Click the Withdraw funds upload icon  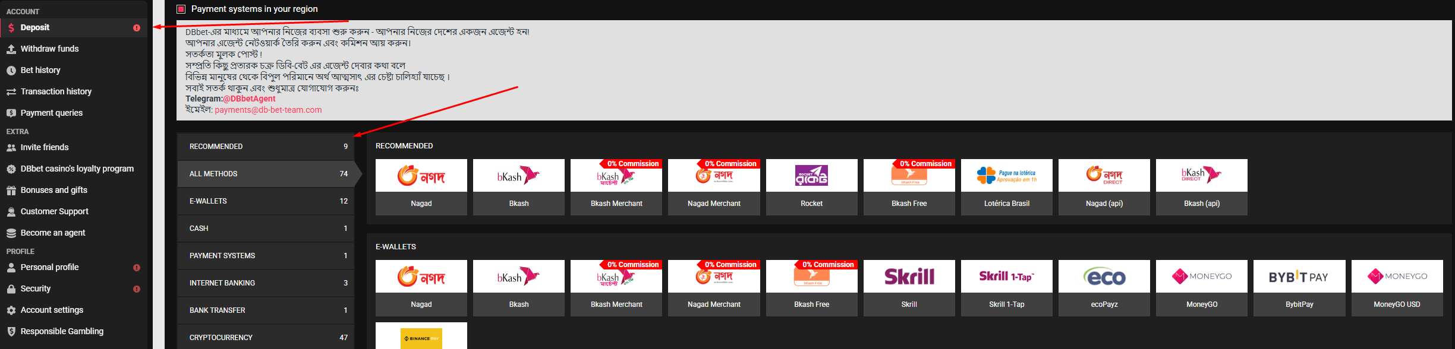point(11,49)
